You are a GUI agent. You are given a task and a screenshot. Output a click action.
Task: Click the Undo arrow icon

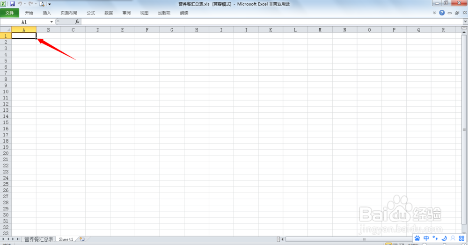20,4
